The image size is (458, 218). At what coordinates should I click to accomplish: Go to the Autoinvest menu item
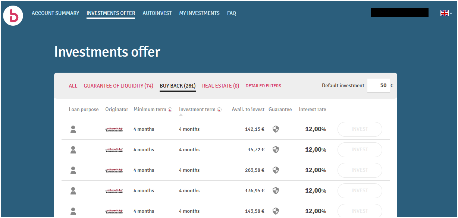click(x=157, y=13)
